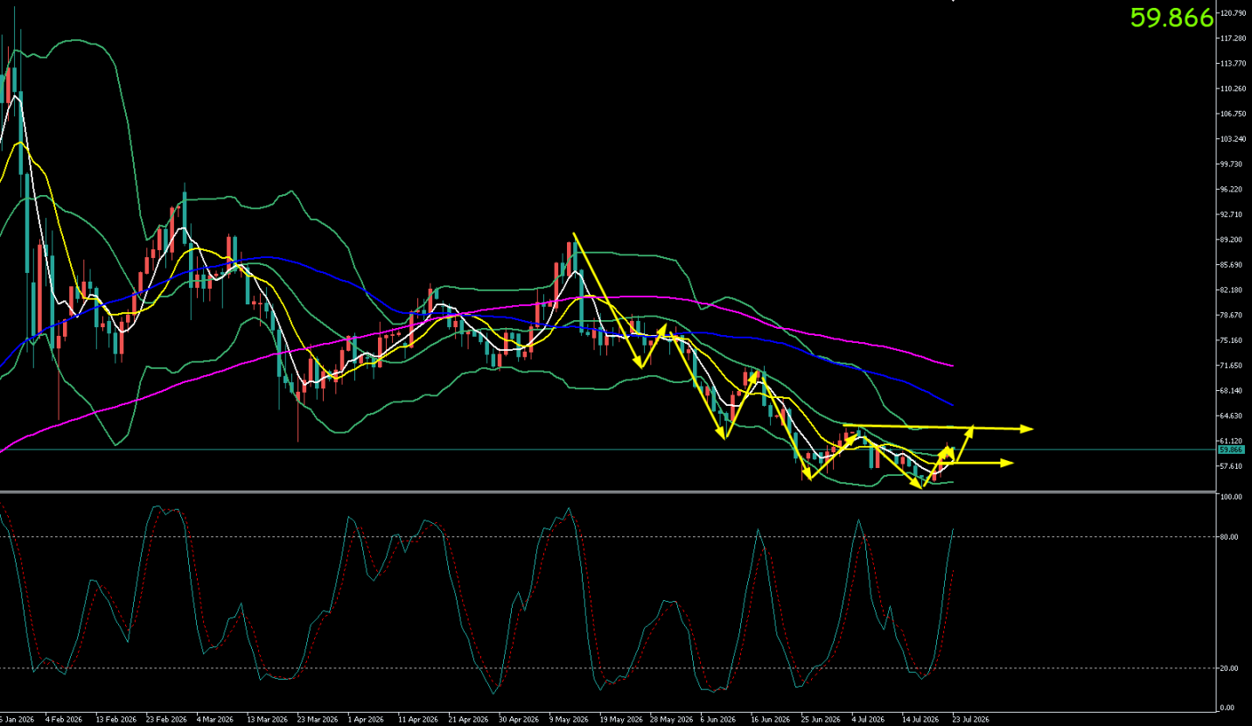Click the 92.710 price axis label

[1232, 214]
